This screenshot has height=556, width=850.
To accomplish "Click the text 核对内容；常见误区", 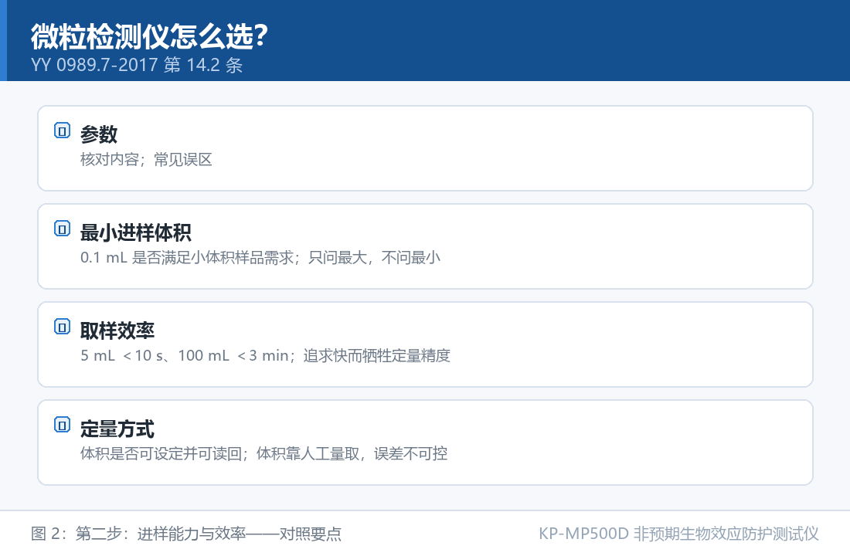I will 146,159.
